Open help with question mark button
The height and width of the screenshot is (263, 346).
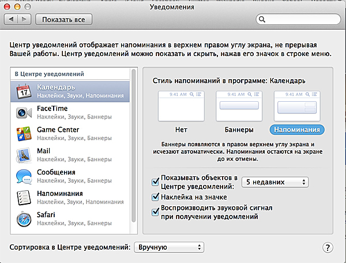click(328, 247)
